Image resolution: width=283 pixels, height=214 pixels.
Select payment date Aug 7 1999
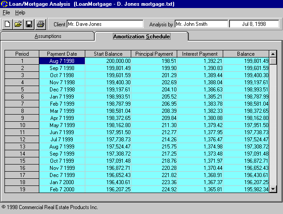pyautogui.click(x=62, y=147)
